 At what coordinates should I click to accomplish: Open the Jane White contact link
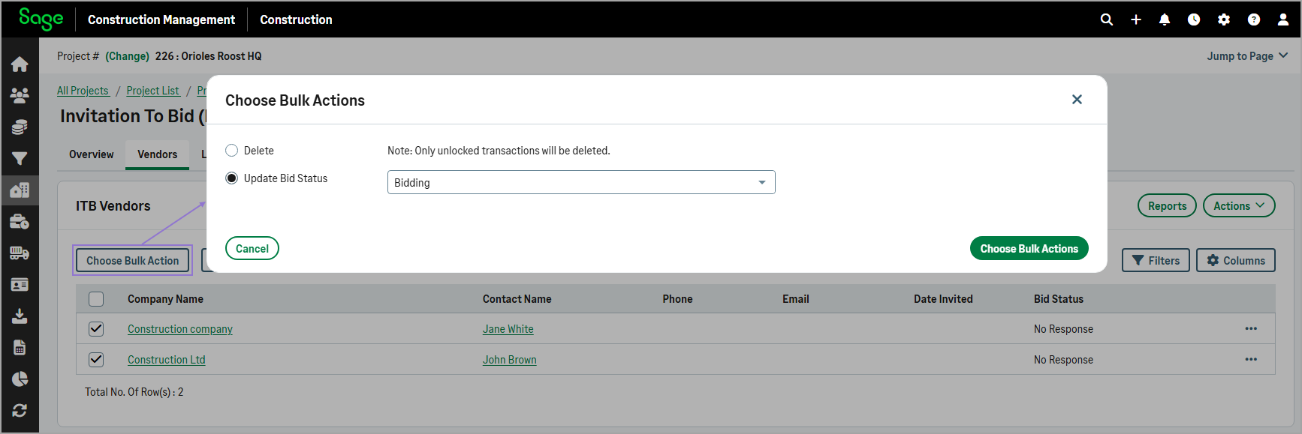(508, 329)
